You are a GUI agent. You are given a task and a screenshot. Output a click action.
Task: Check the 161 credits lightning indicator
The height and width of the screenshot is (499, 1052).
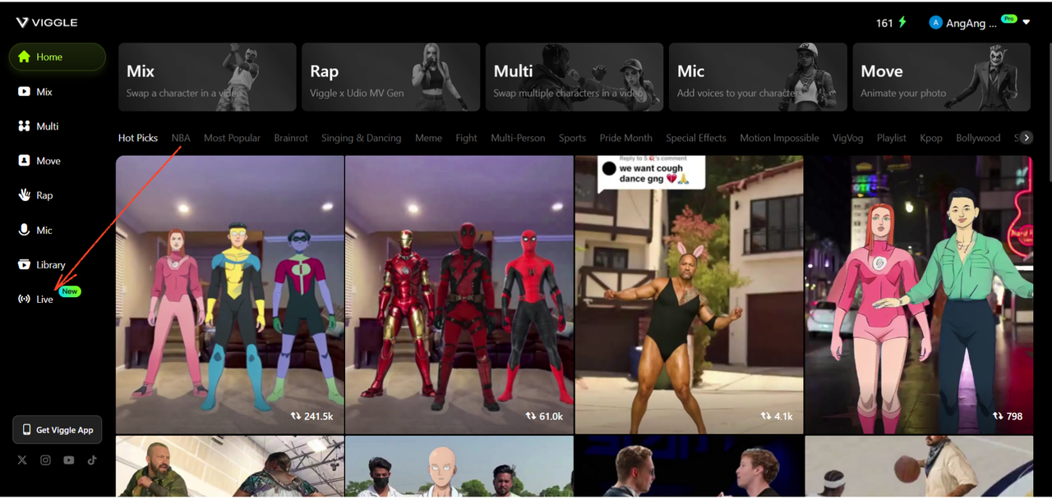coord(892,23)
